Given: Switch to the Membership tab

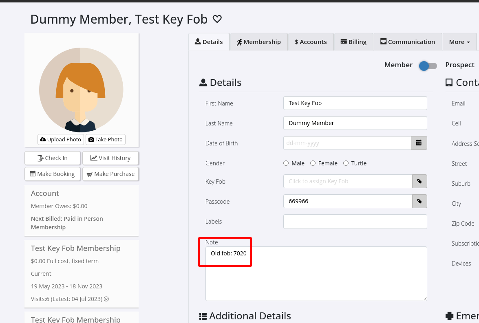Looking at the screenshot, I should coord(258,42).
